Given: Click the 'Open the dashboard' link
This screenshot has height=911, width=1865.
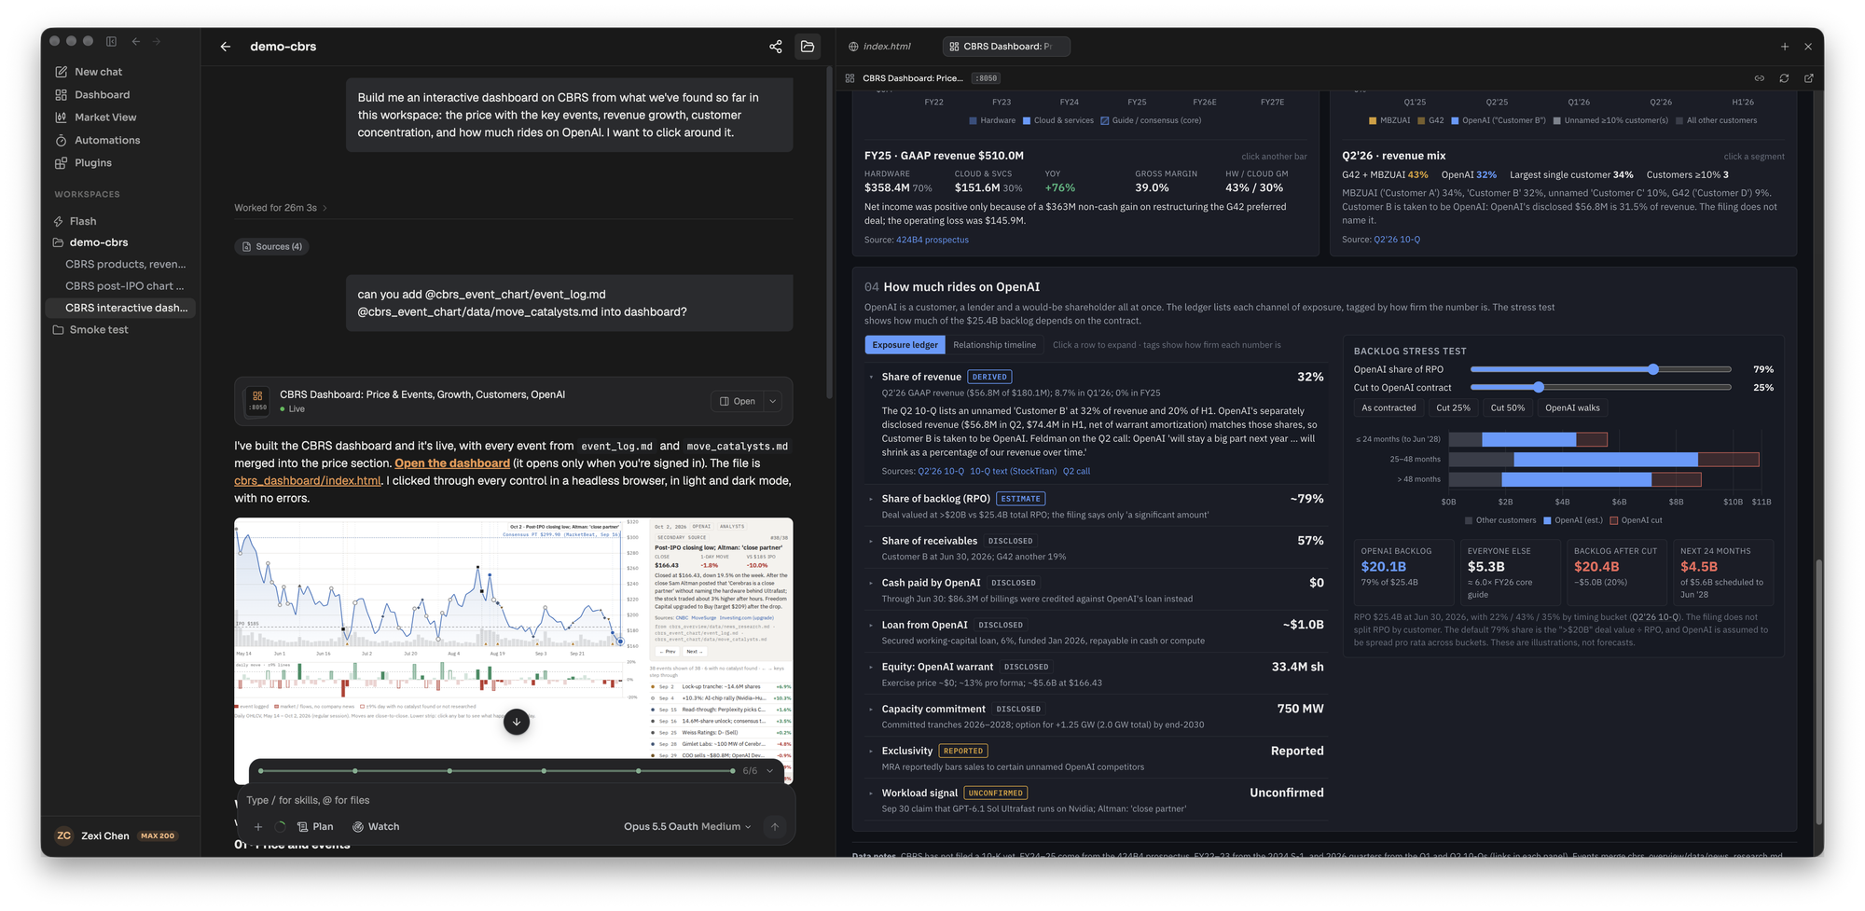Looking at the screenshot, I should 452,464.
